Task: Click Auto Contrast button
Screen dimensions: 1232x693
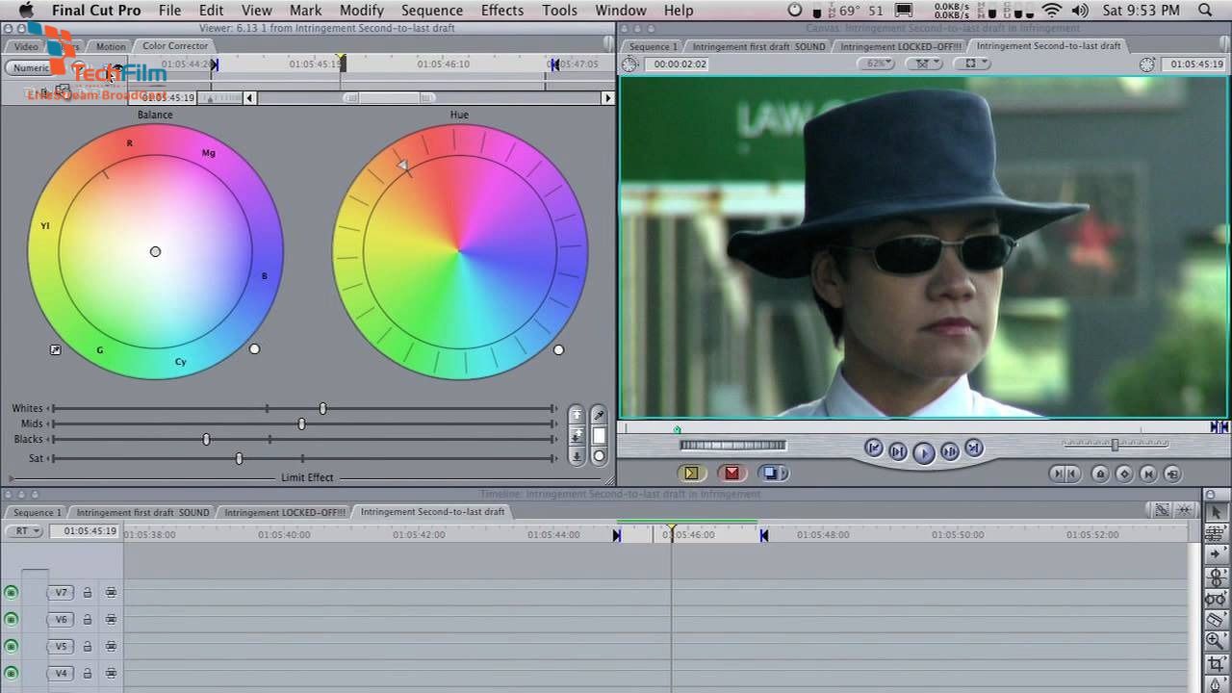Action: 577,436
